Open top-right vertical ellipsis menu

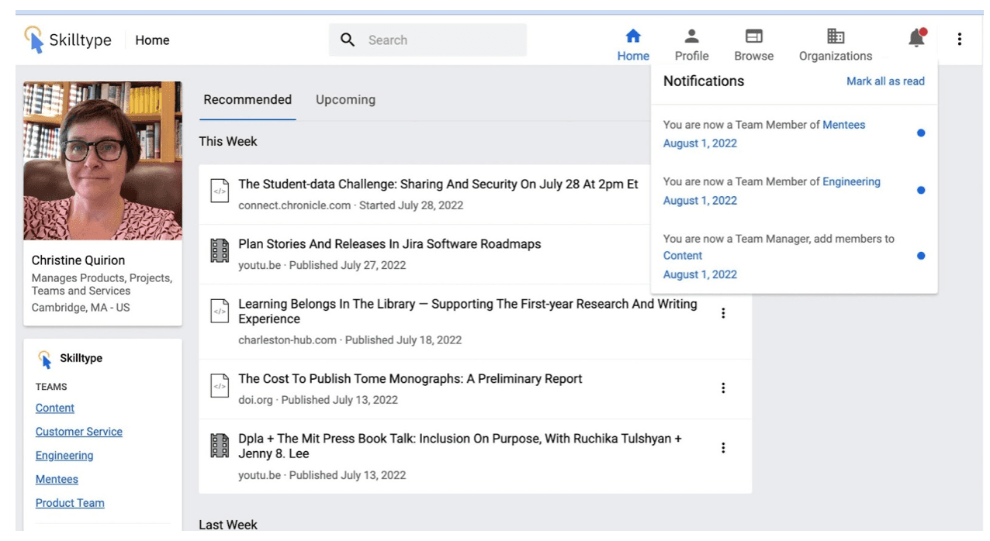(959, 39)
